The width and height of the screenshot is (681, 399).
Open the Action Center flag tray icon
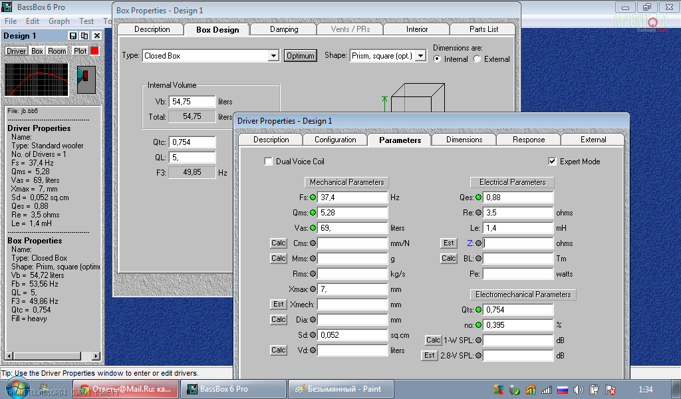click(x=611, y=390)
